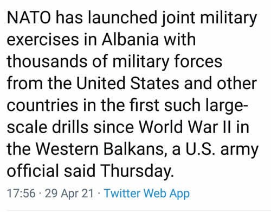The image size is (271, 212).
Task: Click the word thousands in the tweet
Action: 47,61
